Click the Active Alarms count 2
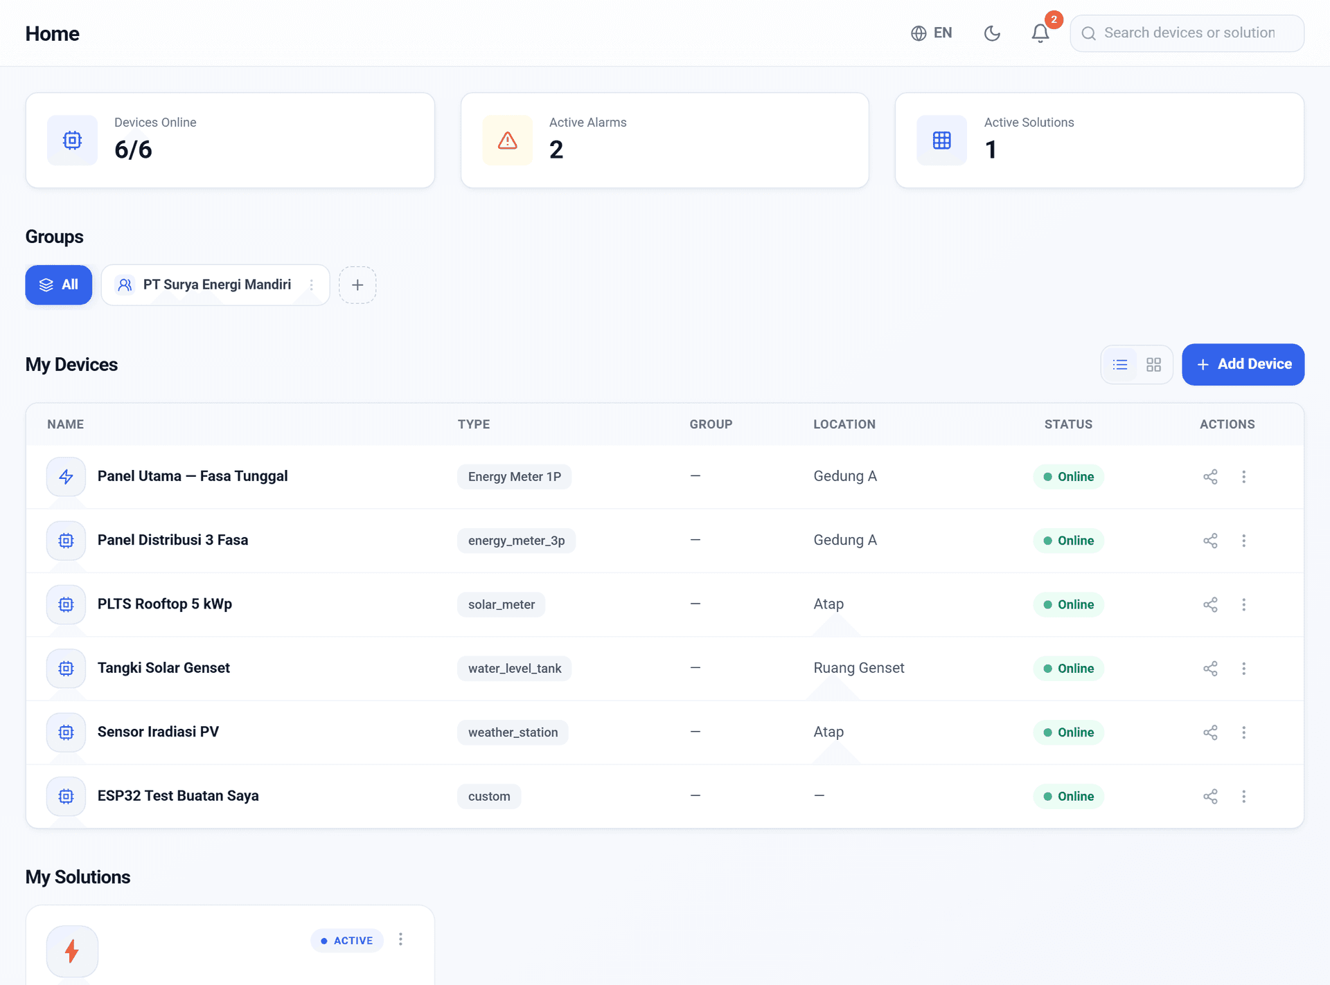 point(556,150)
